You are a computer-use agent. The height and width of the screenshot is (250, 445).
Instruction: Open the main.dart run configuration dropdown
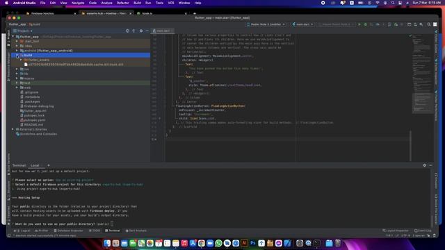pyautogui.click(x=303, y=24)
